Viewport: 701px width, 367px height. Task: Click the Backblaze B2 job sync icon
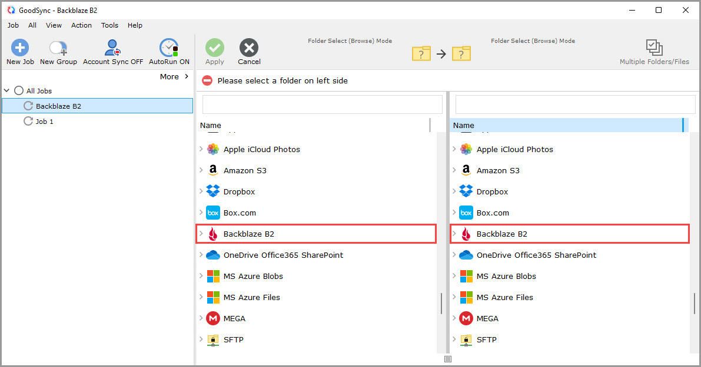[28, 106]
